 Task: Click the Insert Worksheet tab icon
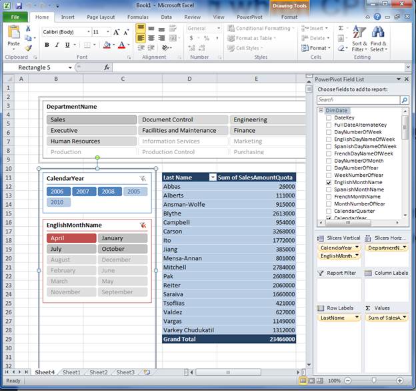click(147, 372)
